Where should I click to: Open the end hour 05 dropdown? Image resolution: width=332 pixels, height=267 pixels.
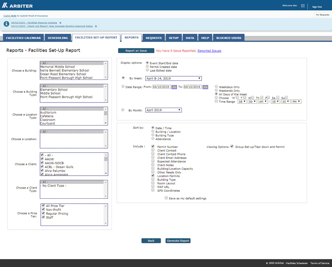coord(276,102)
